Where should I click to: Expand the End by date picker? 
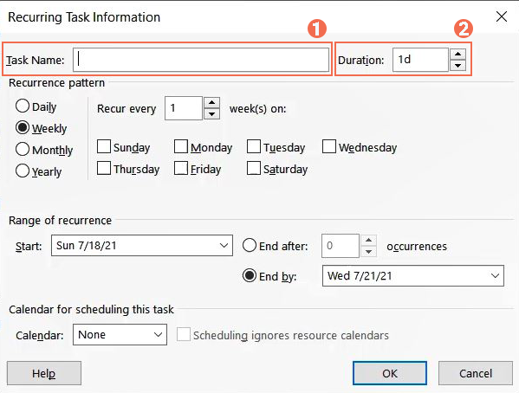point(495,275)
